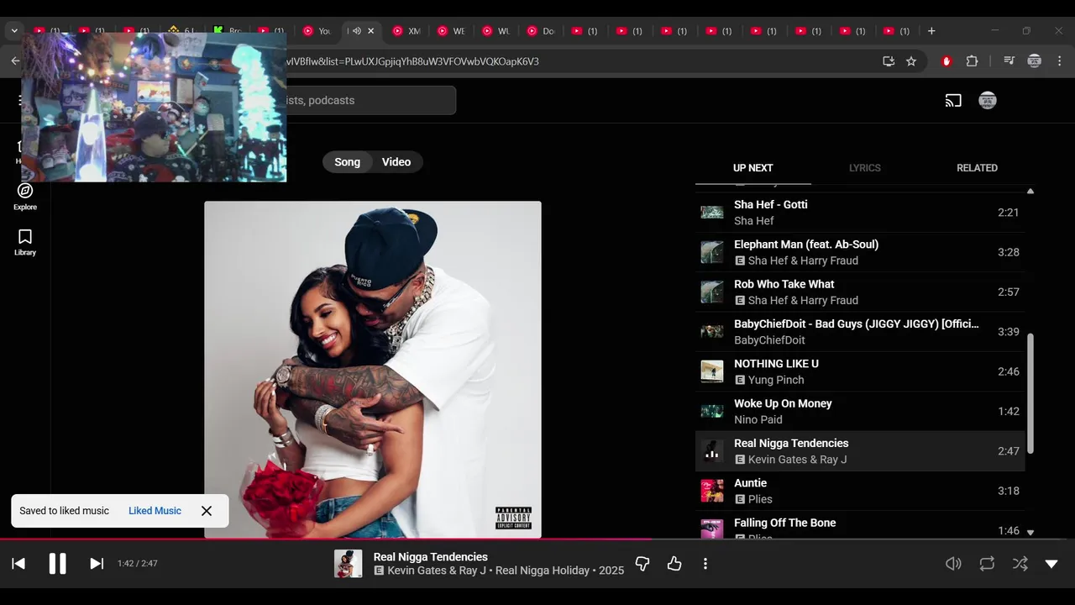1075x605 pixels.
Task: Click the browser address bar URL
Action: [x=412, y=61]
